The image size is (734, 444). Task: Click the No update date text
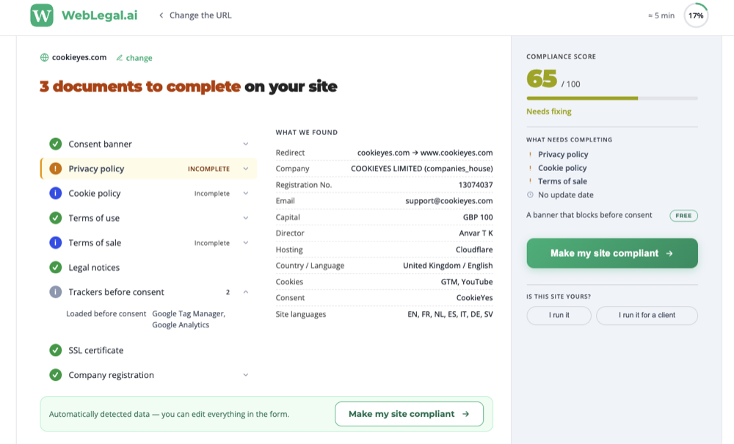coord(565,194)
